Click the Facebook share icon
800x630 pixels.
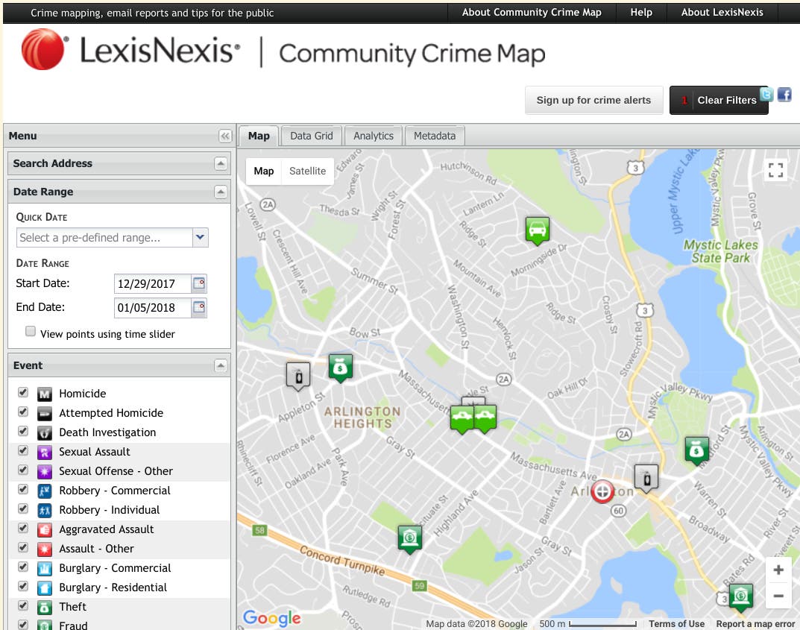tap(784, 95)
